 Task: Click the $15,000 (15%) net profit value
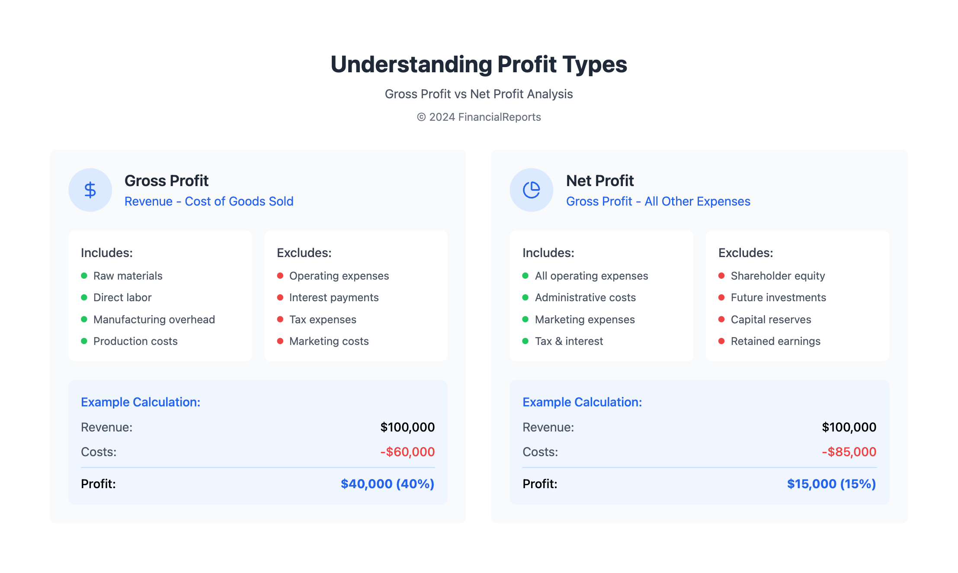[831, 483]
